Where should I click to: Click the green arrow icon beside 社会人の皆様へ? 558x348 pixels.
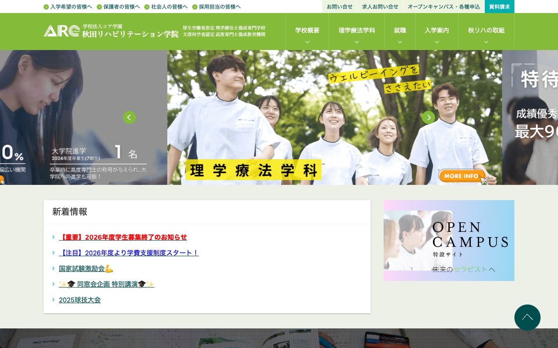(147, 7)
